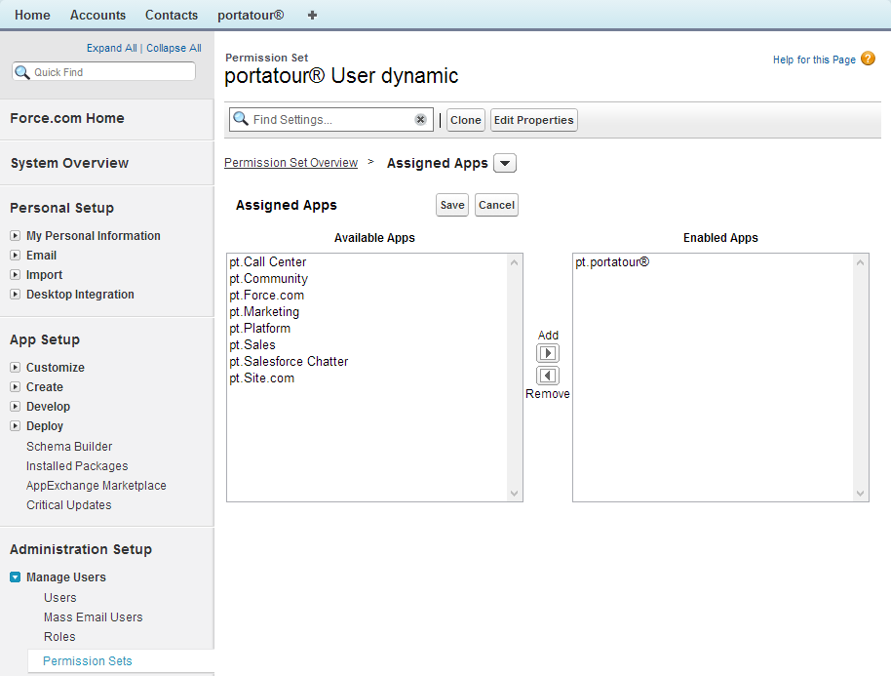Open the portatour® tab

tap(251, 15)
